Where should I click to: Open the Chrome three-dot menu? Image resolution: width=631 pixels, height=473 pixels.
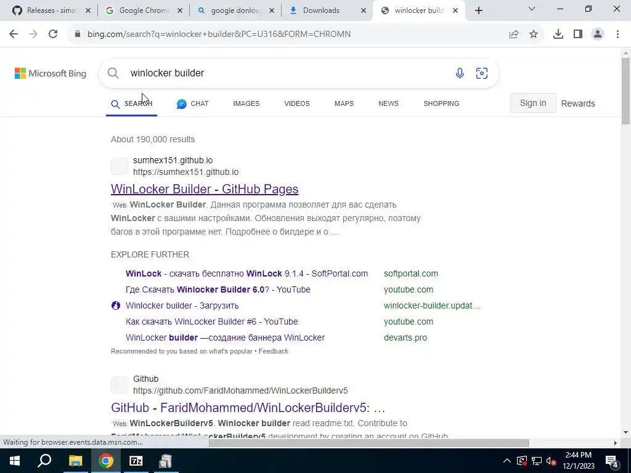click(x=617, y=34)
